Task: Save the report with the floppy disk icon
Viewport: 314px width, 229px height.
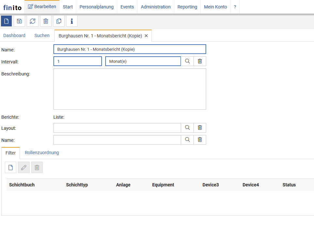Action: (x=20, y=21)
